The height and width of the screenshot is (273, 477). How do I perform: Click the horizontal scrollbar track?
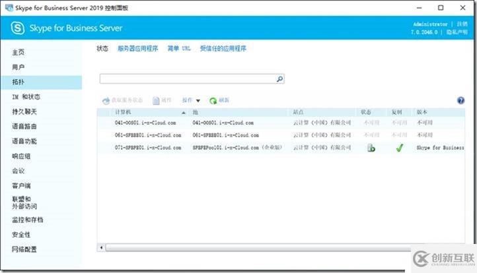pos(258,248)
